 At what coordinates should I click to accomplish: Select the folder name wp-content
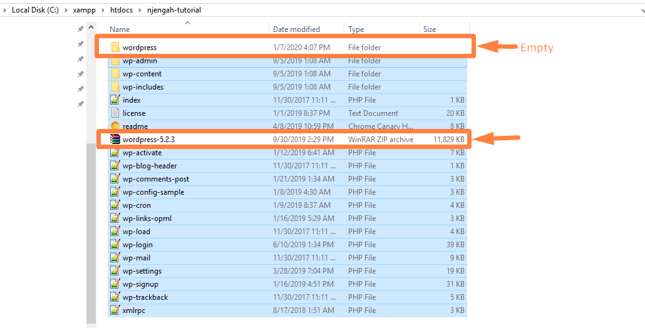(142, 74)
